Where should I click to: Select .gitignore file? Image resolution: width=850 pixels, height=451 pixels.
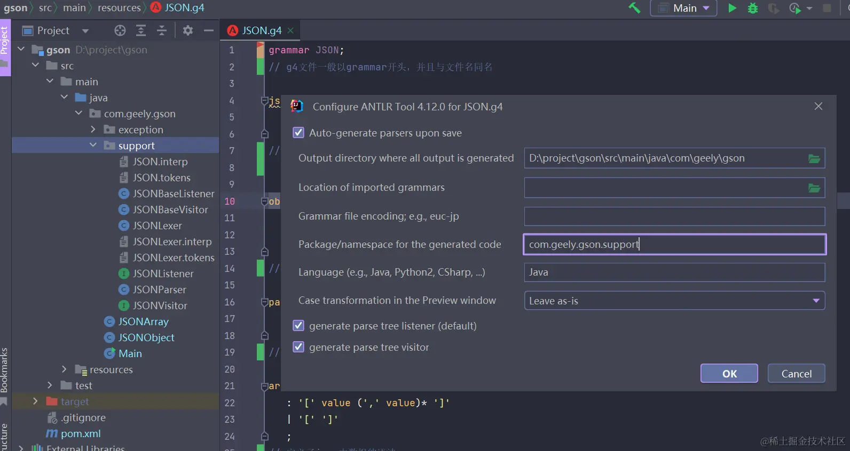[83, 417]
